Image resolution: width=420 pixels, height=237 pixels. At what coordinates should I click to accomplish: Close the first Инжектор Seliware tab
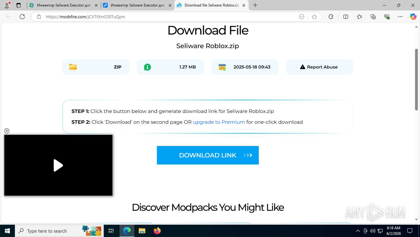tap(96, 5)
